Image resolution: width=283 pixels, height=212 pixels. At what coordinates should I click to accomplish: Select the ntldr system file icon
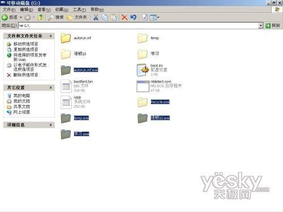pyautogui.click(x=66, y=102)
